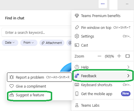Viewport: 134px width, 111px height.
Task: Click the zoom full screen reset icon
Action: coord(128,56)
